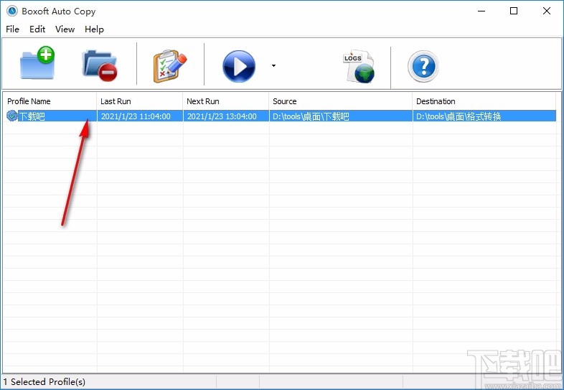Click the '1 Selected Profile(s)' status bar text
The height and width of the screenshot is (390, 564).
coord(44,381)
